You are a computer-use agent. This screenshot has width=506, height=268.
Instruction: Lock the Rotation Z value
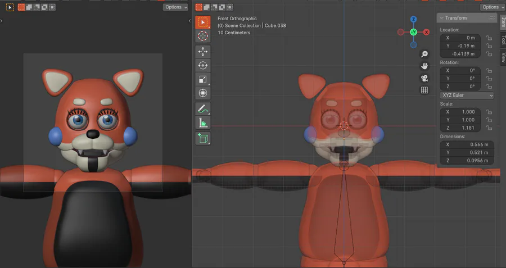pos(489,87)
